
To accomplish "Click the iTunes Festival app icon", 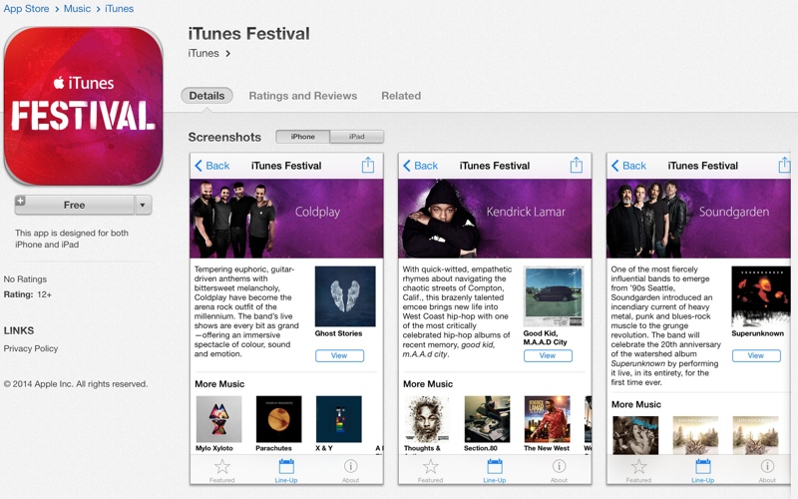I will click(84, 106).
